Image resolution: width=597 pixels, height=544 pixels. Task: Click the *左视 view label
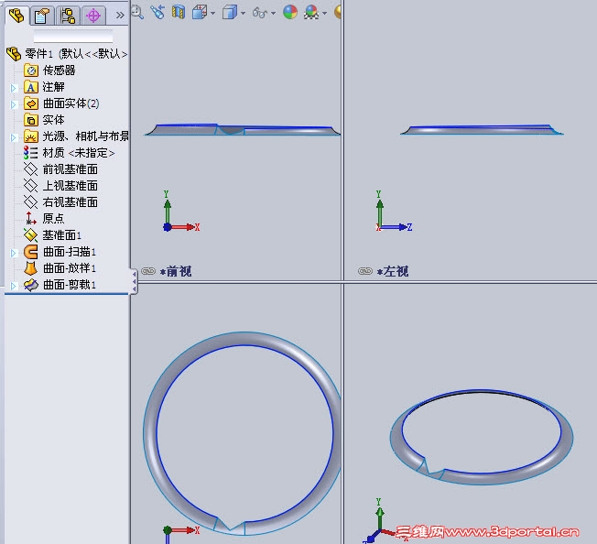click(x=393, y=271)
